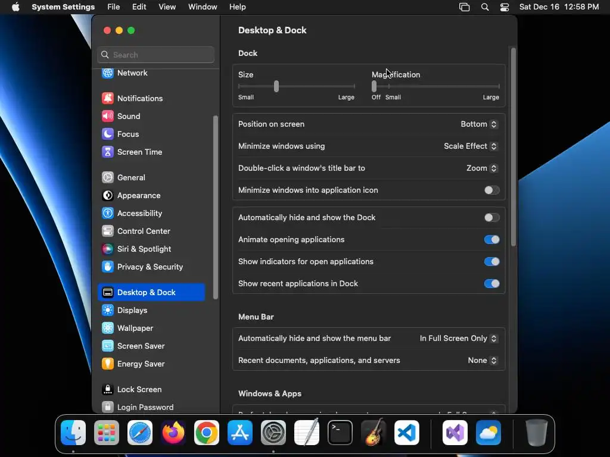Click the date and time in menu bar
This screenshot has height=457, width=610.
559,7
